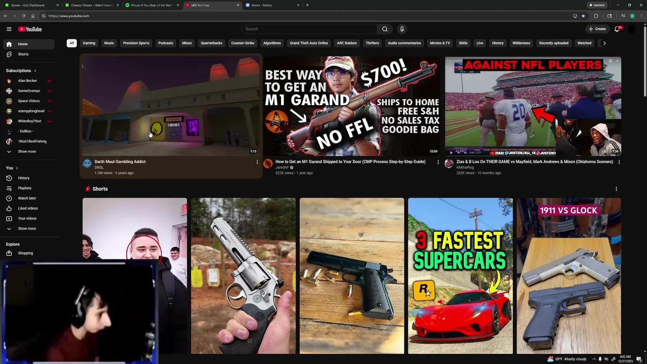Show hidden system tray icons

click(x=594, y=359)
